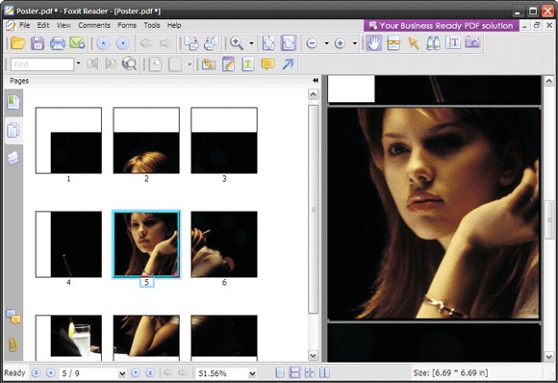Image resolution: width=558 pixels, height=383 pixels.
Task: Switch to single page layout
Action: (280, 372)
